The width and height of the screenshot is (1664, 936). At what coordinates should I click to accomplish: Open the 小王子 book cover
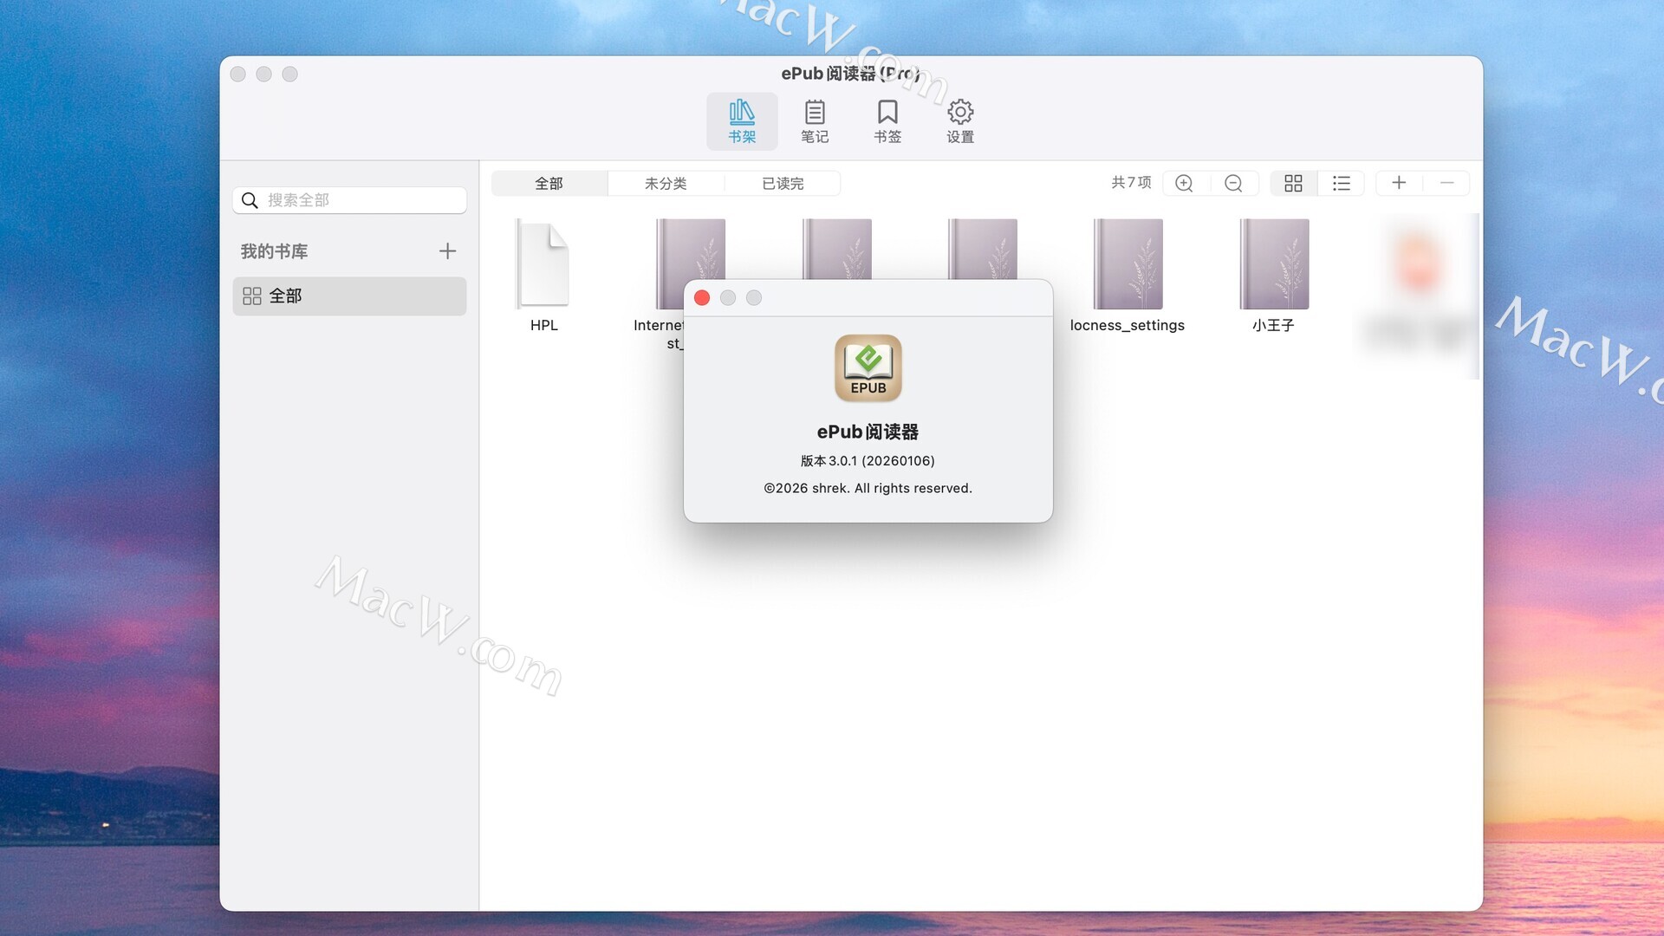click(1273, 265)
